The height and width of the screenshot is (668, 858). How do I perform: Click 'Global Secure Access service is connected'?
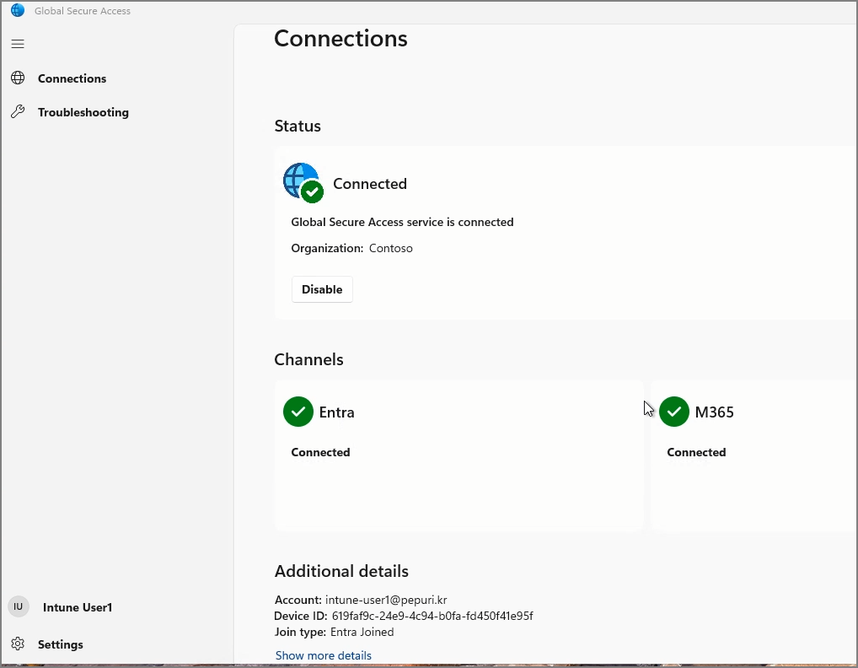pos(402,222)
